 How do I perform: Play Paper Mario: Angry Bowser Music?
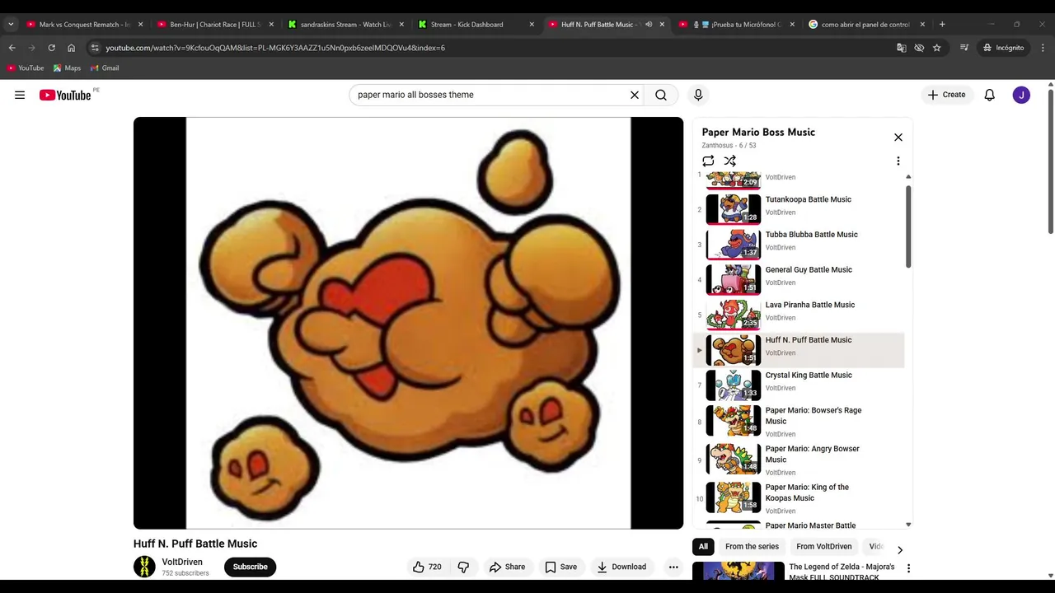(x=799, y=460)
